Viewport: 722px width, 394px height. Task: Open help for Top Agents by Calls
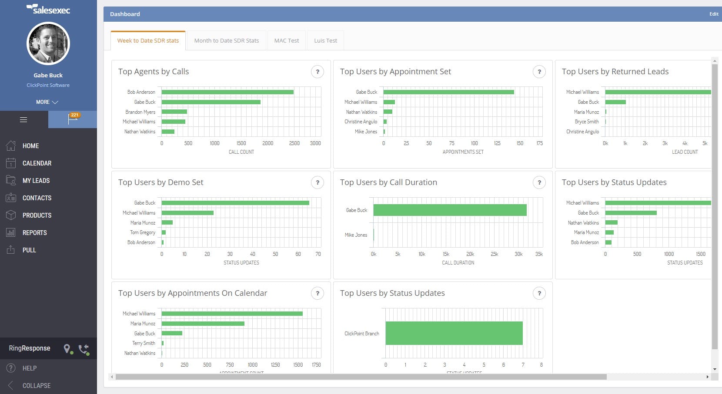click(318, 72)
